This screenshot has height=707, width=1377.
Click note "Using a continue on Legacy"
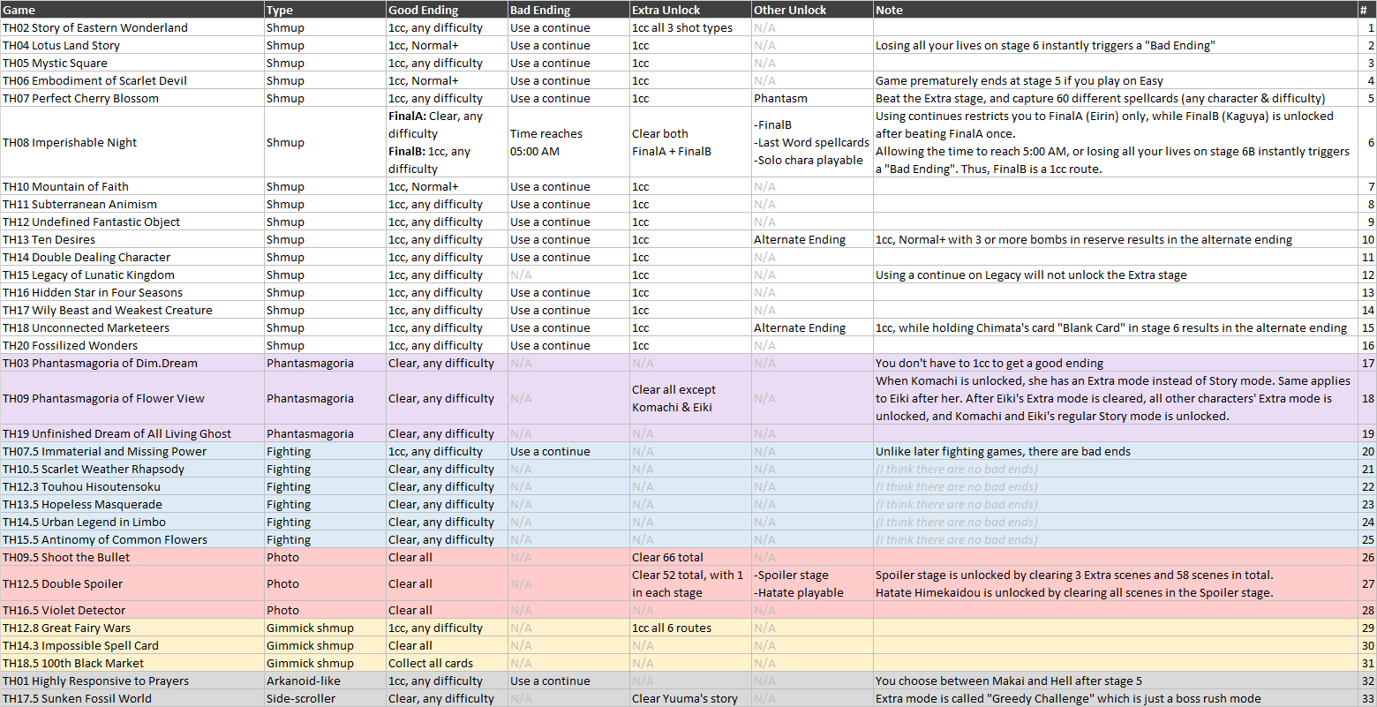[1115, 275]
